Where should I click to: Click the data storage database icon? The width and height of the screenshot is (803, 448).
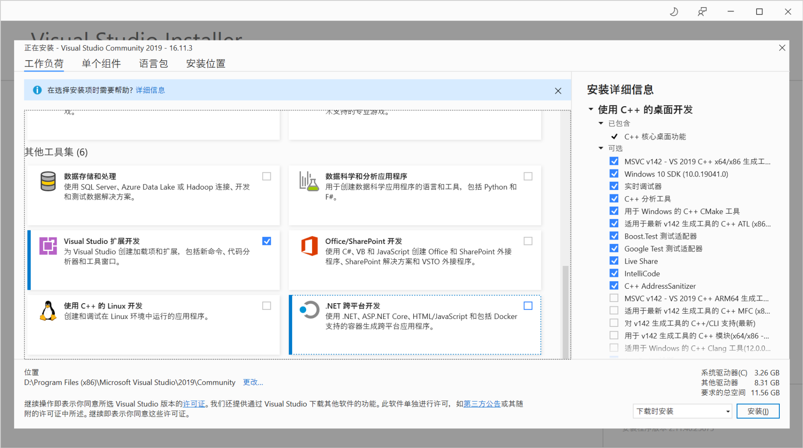point(48,181)
